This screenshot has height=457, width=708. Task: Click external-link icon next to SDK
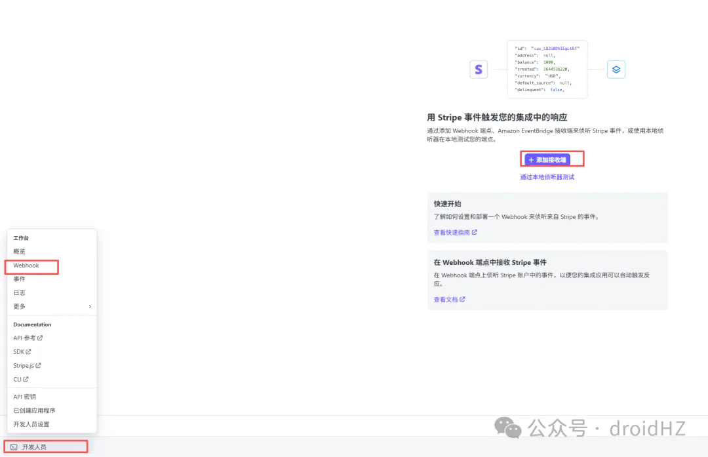pos(28,352)
